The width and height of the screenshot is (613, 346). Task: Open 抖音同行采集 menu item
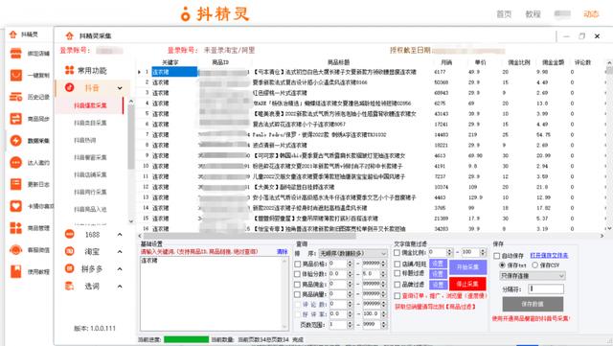tap(90, 192)
